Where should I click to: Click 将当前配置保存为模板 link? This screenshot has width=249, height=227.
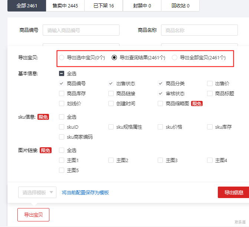tap(85, 193)
